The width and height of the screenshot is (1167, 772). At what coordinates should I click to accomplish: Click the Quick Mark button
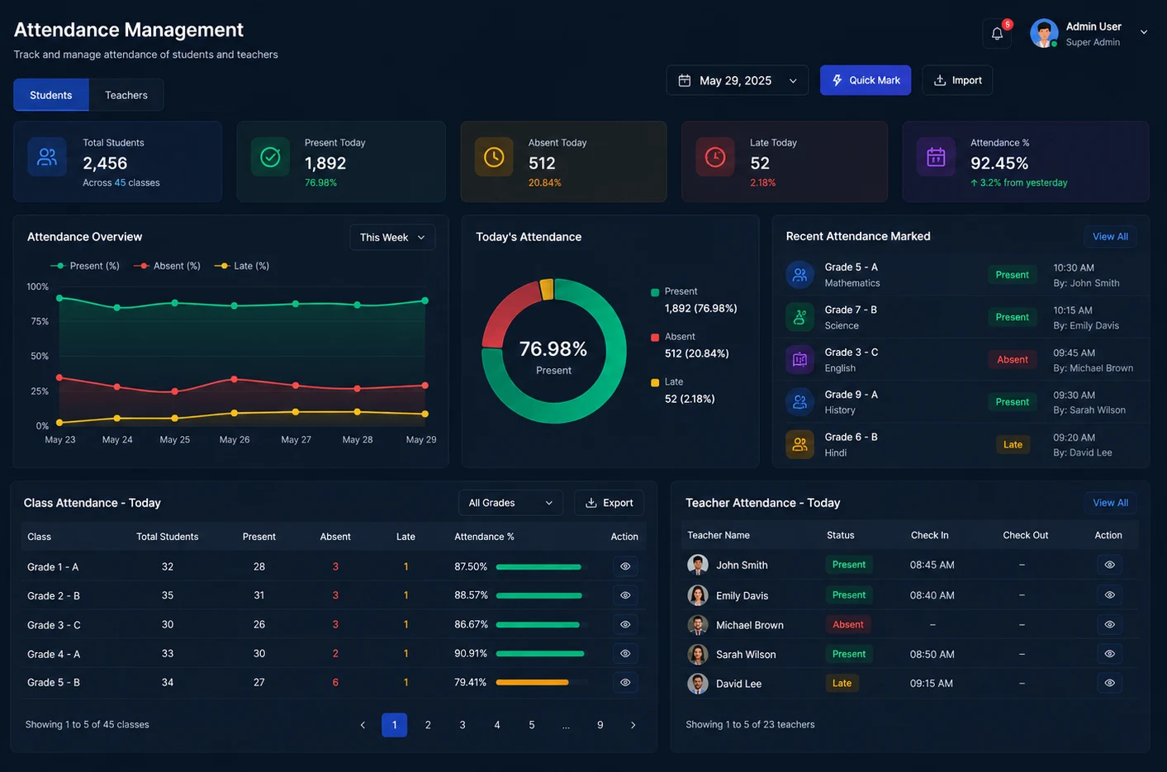pyautogui.click(x=866, y=80)
